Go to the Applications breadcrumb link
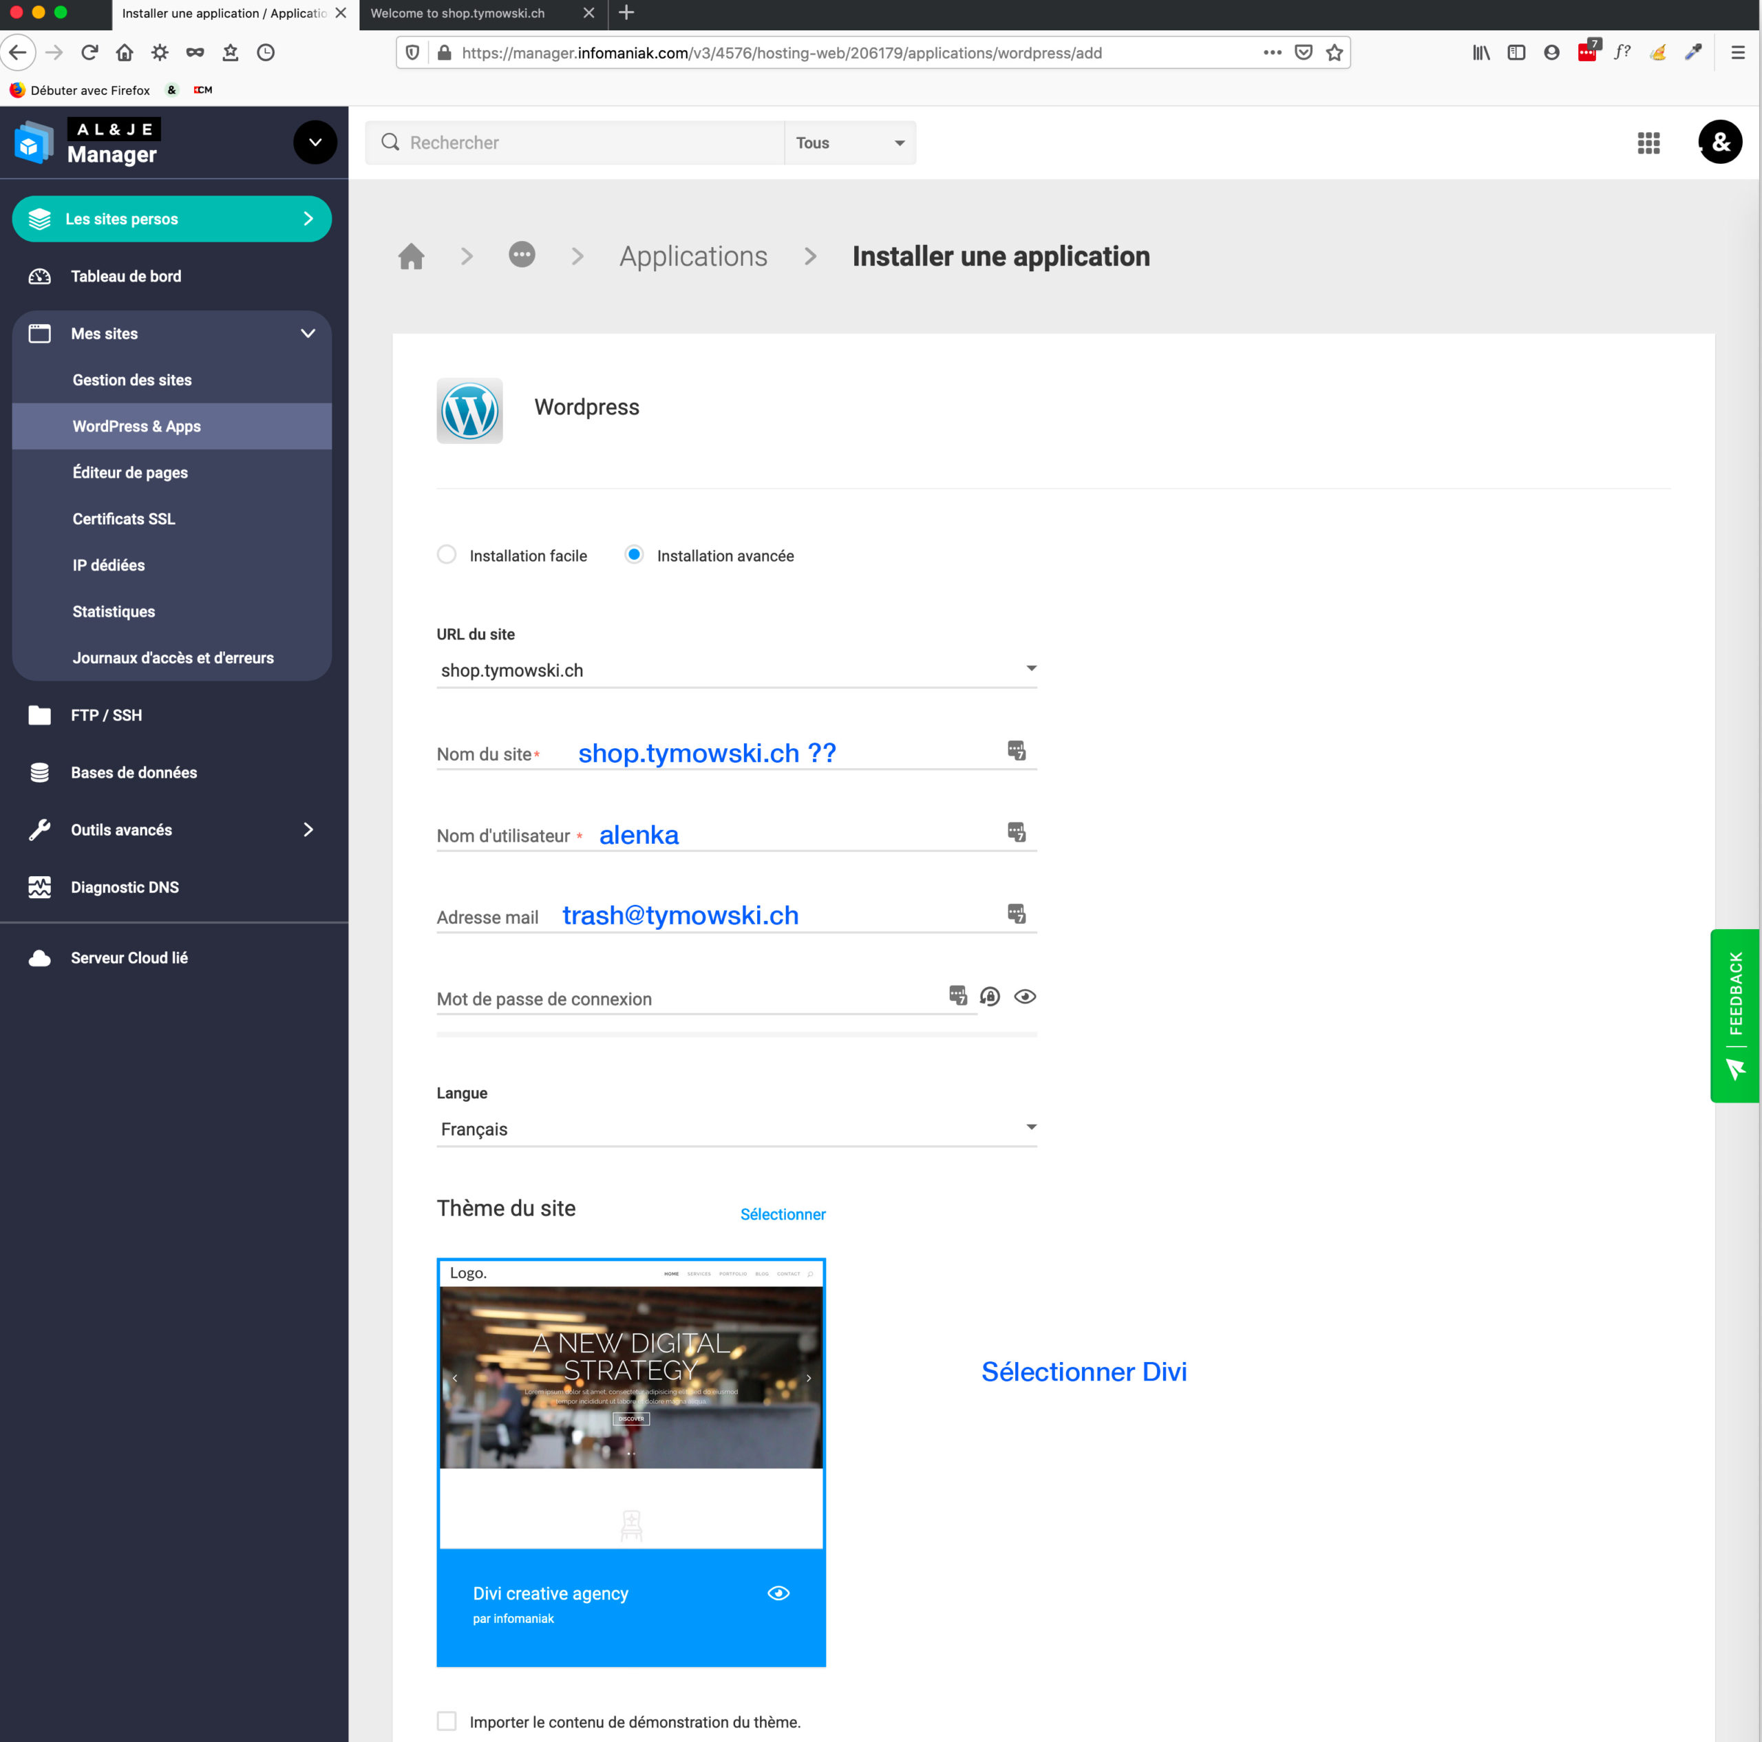Screen dimensions: 1762x1742 click(693, 256)
